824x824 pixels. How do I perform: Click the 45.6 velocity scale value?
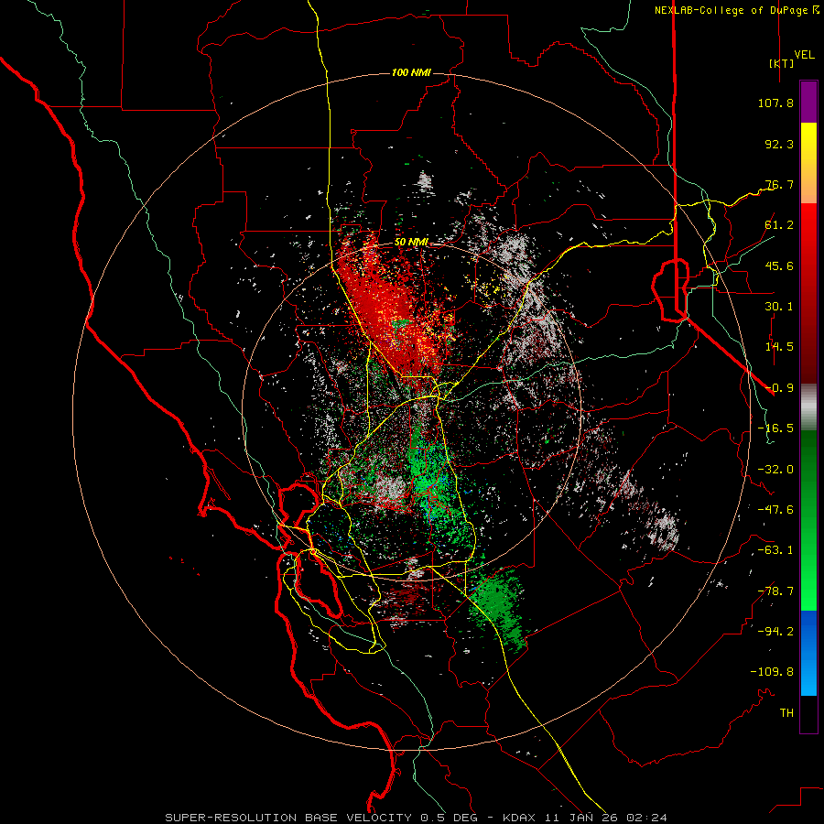(779, 266)
